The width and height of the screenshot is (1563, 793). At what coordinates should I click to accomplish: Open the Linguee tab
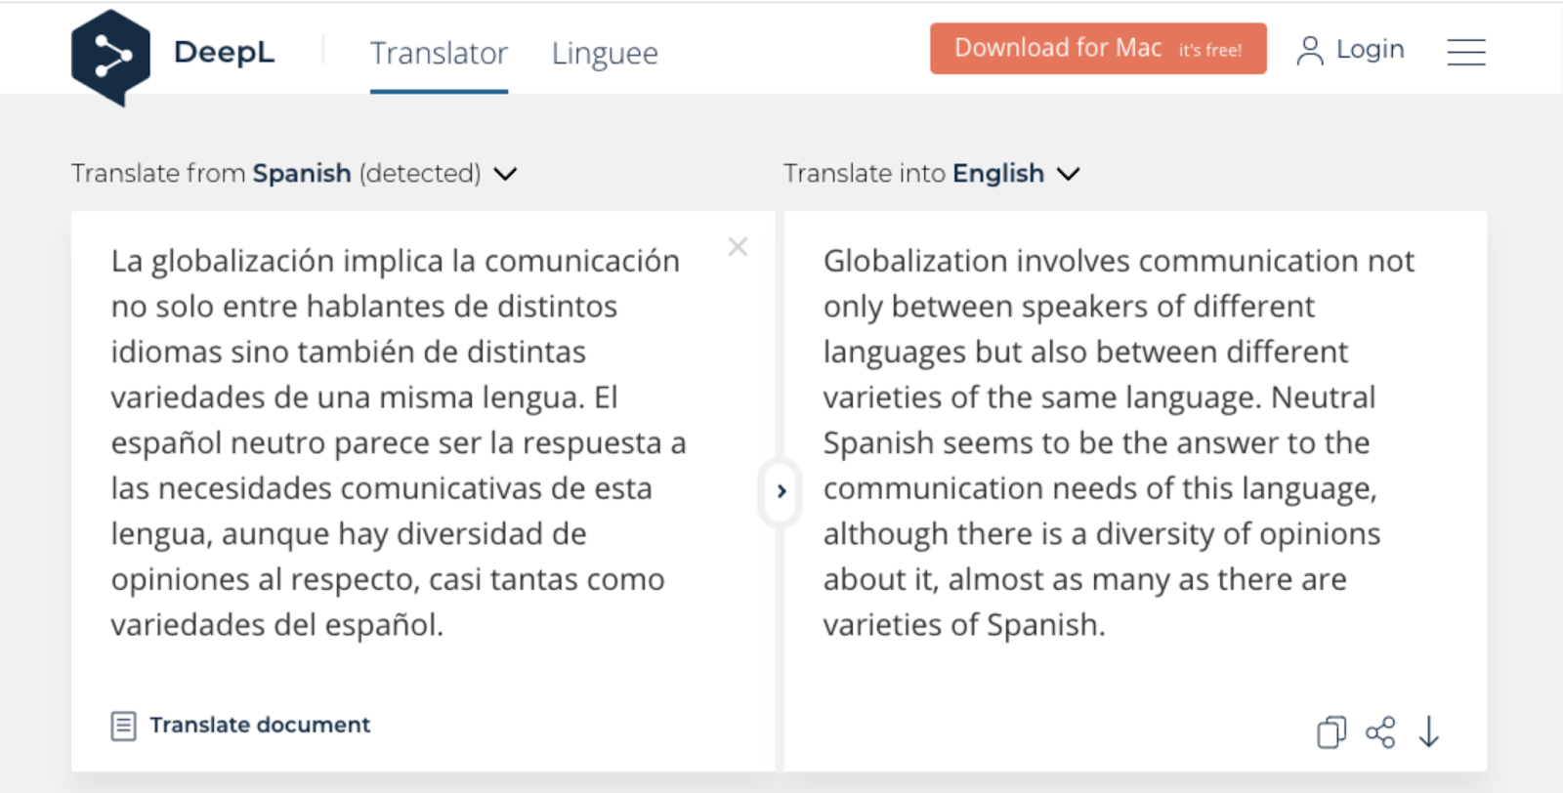coord(605,53)
